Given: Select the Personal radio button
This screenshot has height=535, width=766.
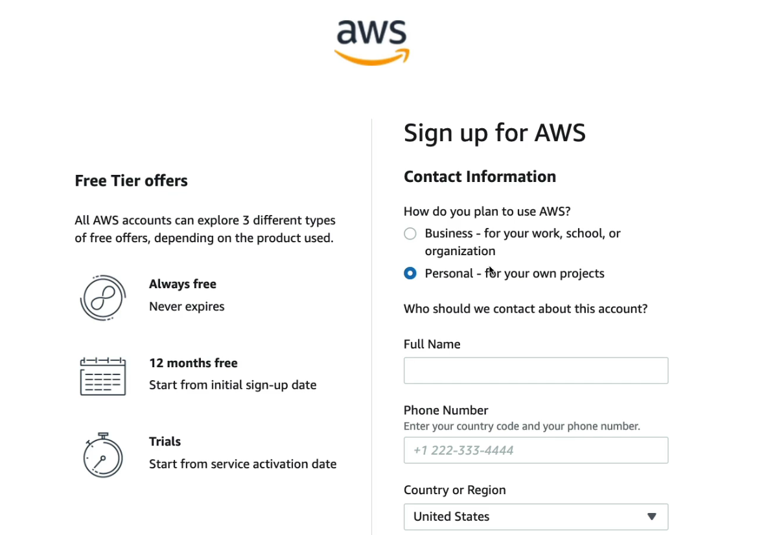Looking at the screenshot, I should 410,273.
